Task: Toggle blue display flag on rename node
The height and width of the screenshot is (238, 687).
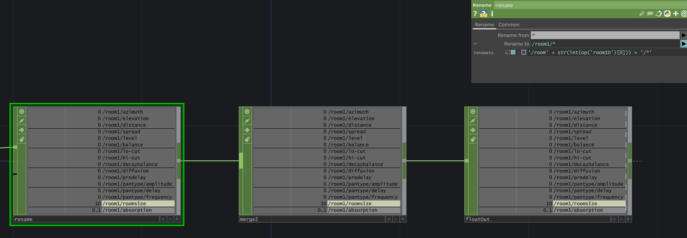Action: click(170, 219)
